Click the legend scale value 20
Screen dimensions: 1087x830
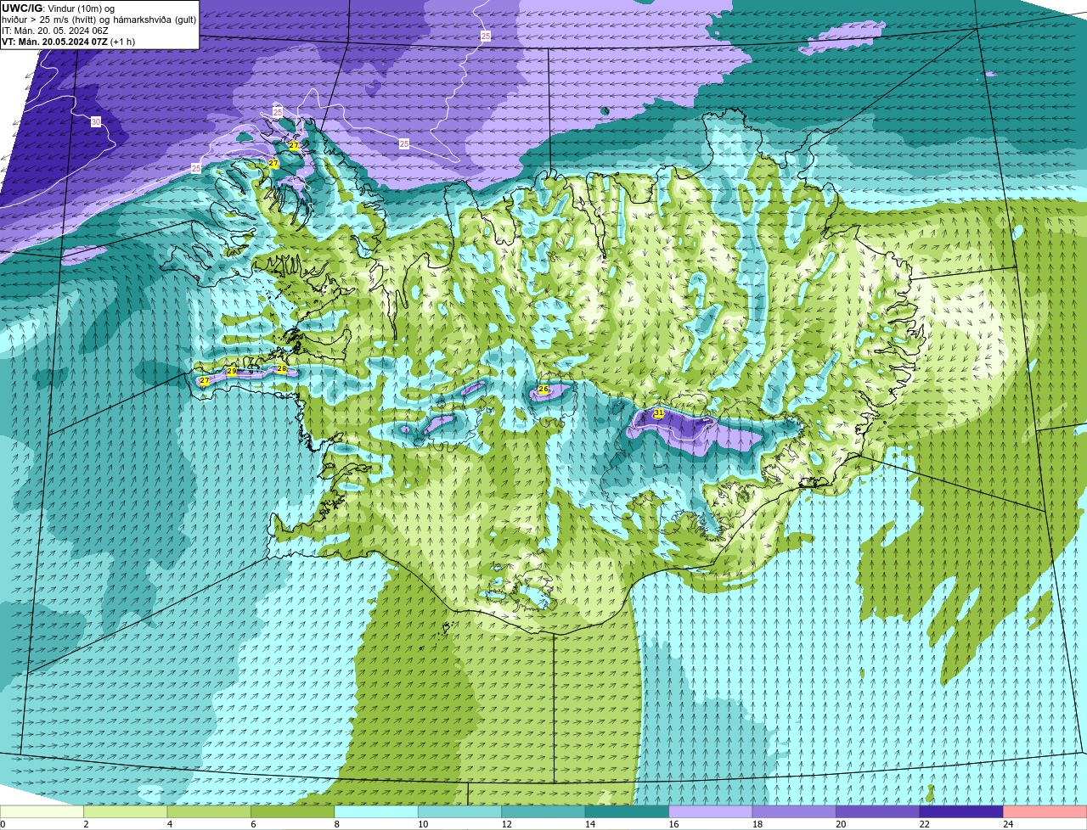coord(839,824)
